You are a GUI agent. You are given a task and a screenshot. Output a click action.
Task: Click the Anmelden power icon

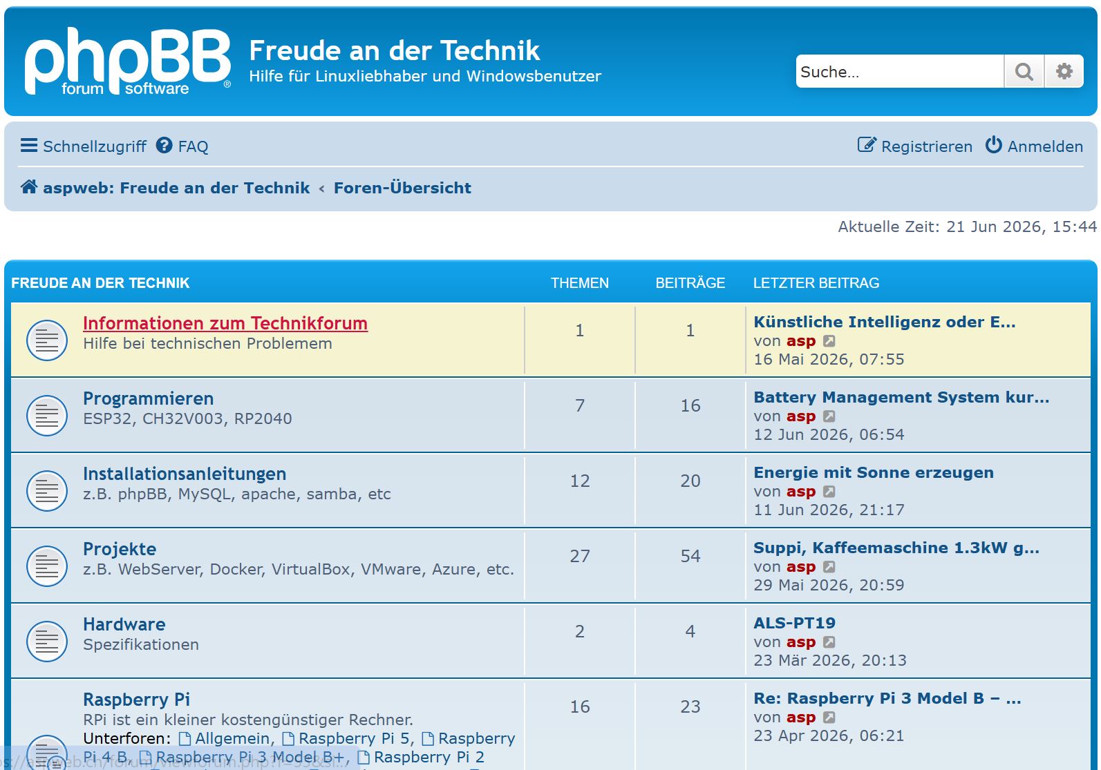click(994, 145)
